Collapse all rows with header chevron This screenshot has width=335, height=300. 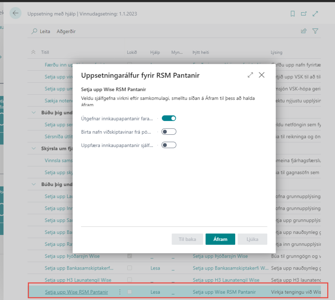33,53
